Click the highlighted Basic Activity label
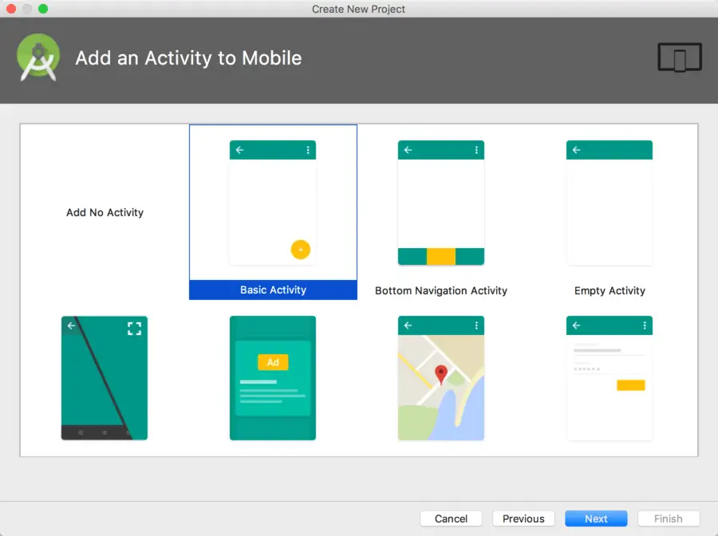 (x=273, y=290)
